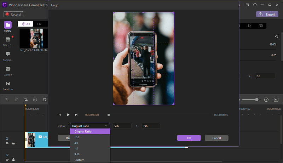283x163 pixels.
Task: Toggle the lock on track 02
Action: click(13, 160)
